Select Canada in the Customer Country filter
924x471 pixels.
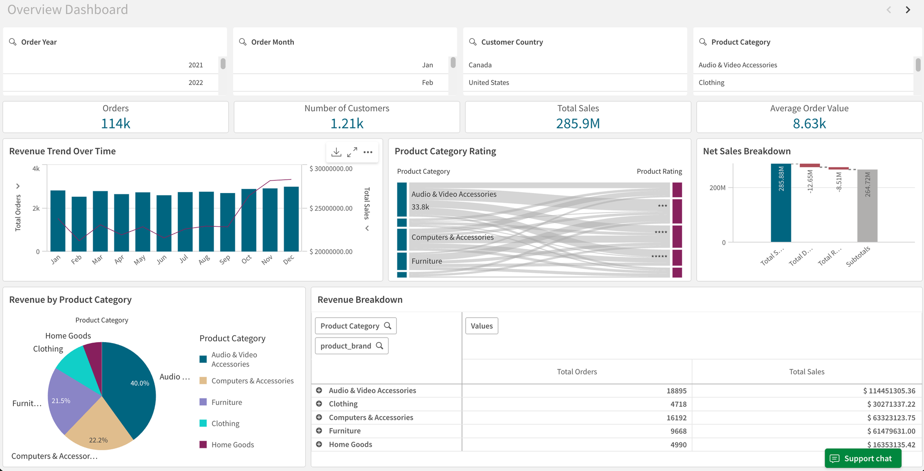(x=480, y=65)
